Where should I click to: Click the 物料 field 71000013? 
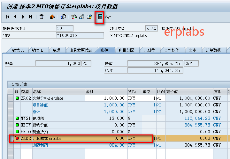coord(80,35)
